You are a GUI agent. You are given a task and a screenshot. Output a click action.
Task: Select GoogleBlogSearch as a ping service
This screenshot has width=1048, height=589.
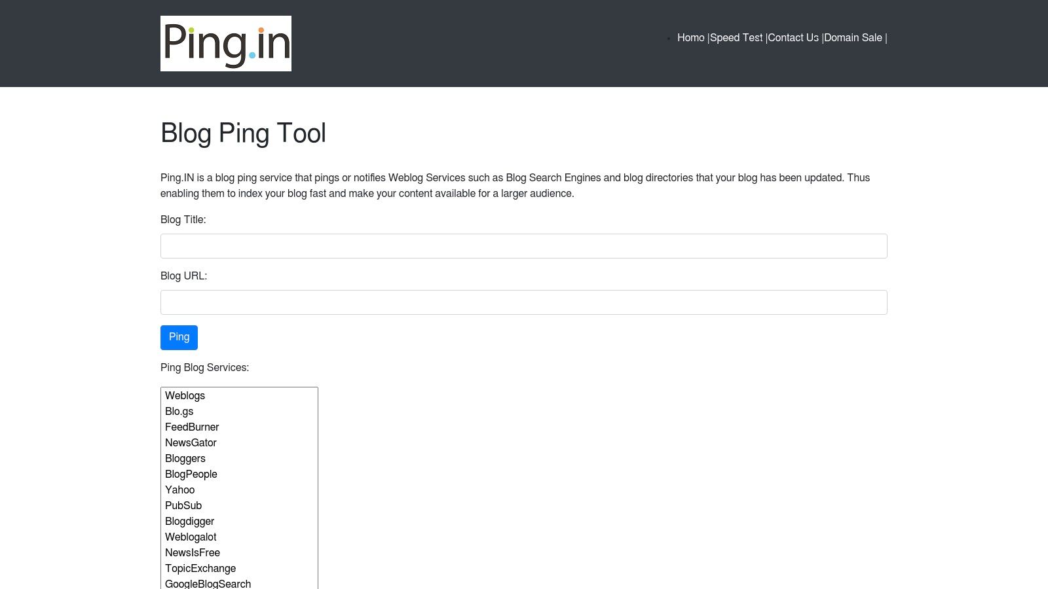tap(208, 583)
